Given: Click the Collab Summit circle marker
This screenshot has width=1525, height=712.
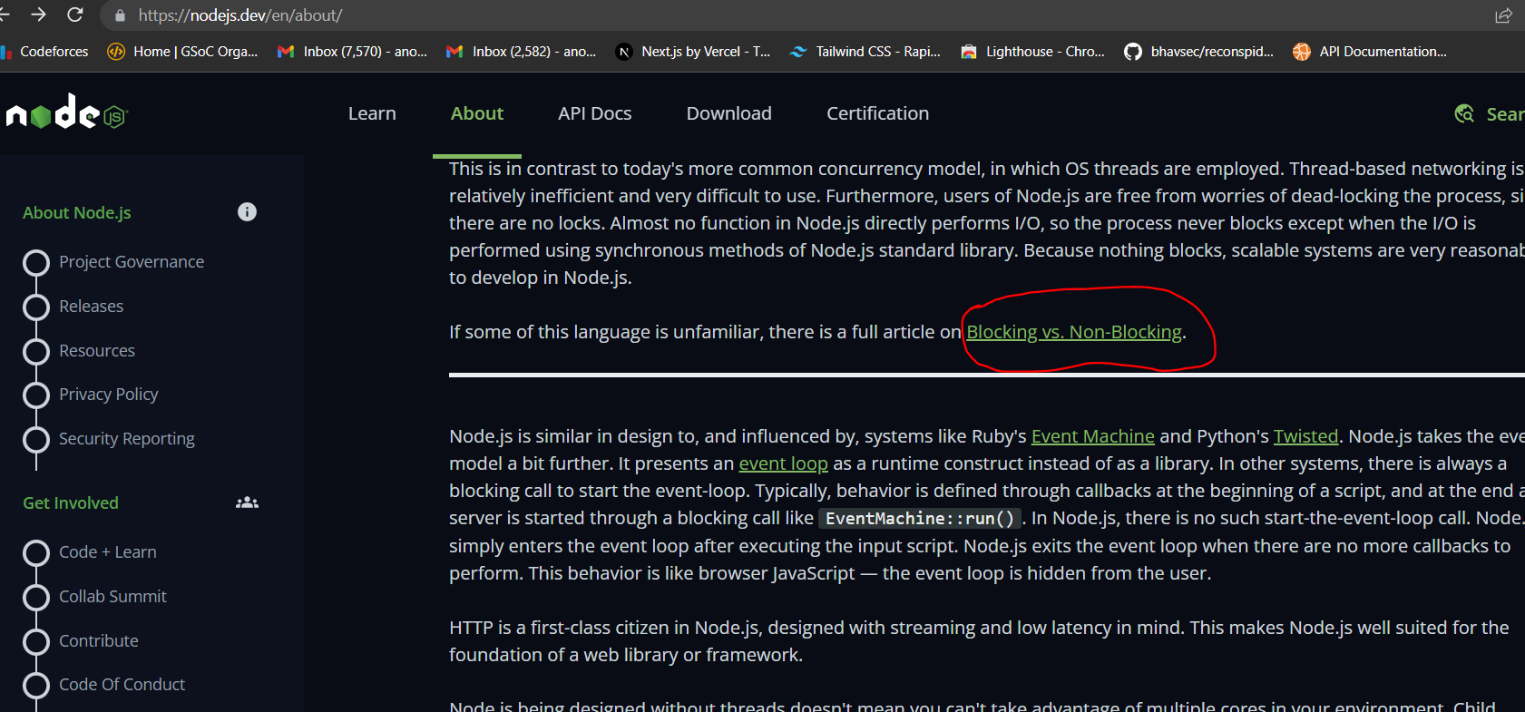Looking at the screenshot, I should 36,598.
